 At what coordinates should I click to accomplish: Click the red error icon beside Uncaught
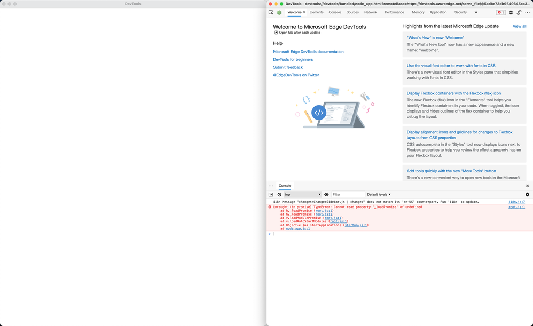[x=270, y=207]
